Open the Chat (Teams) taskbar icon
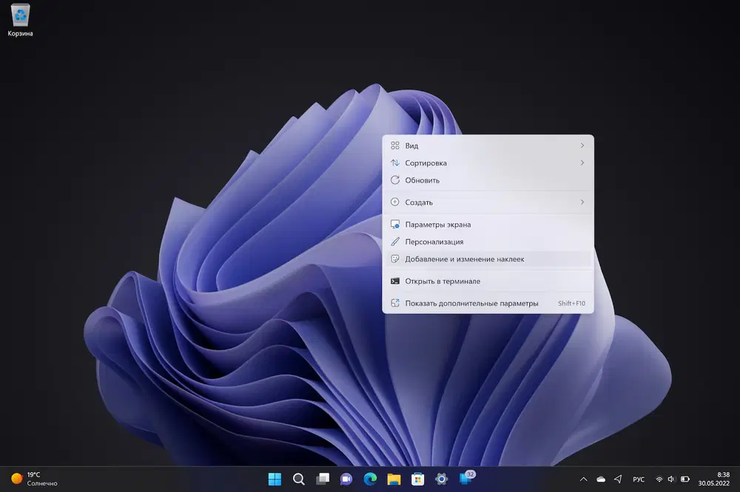Image resolution: width=740 pixels, height=492 pixels. pyautogui.click(x=346, y=479)
